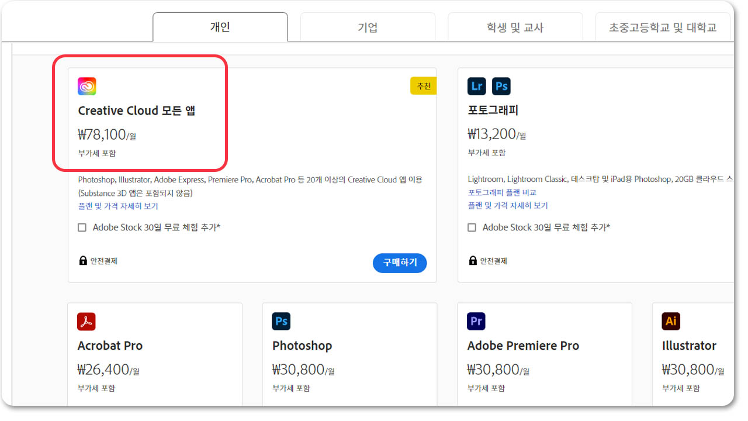Click the 포토그래피 plan title
The image size is (748, 421).
click(x=493, y=110)
